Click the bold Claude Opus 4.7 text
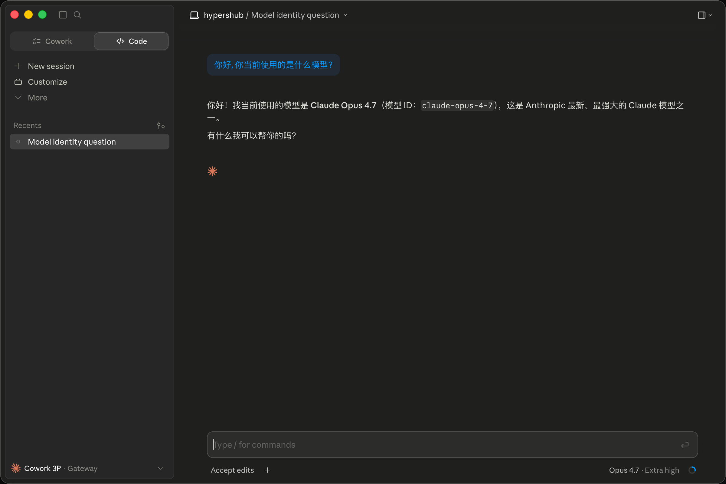Image resolution: width=726 pixels, height=484 pixels. tap(343, 105)
